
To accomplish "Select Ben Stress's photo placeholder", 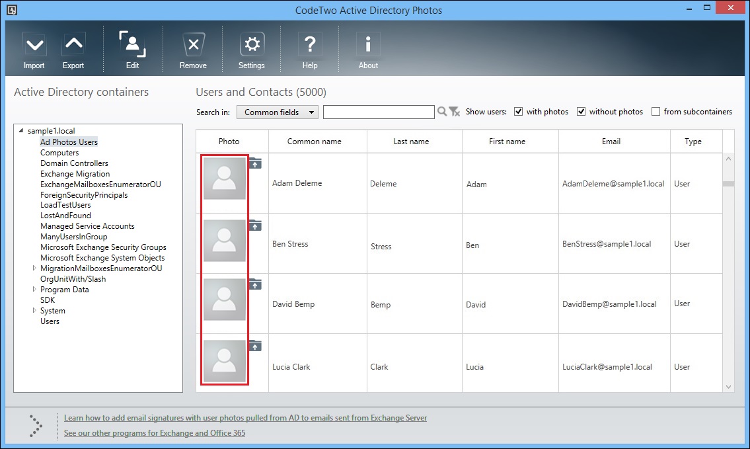I will coord(224,240).
